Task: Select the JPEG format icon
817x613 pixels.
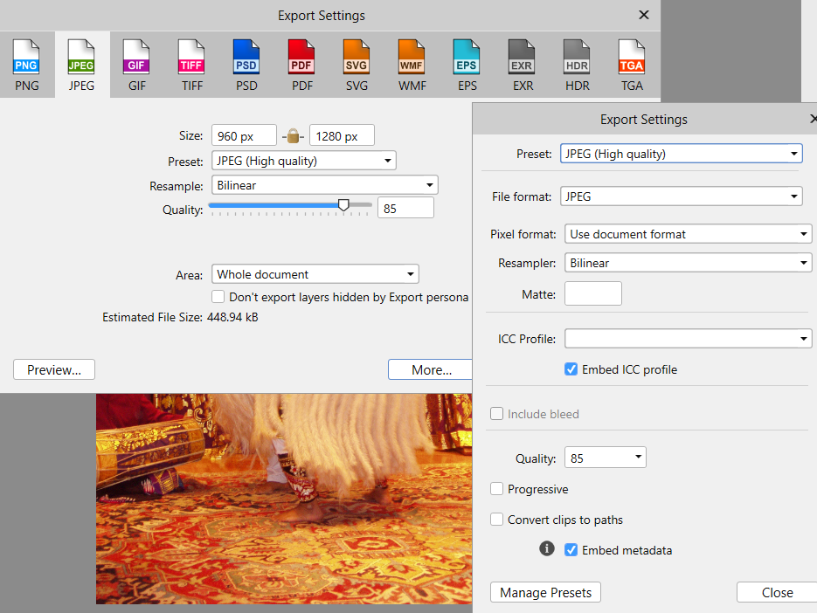Action: [81, 61]
